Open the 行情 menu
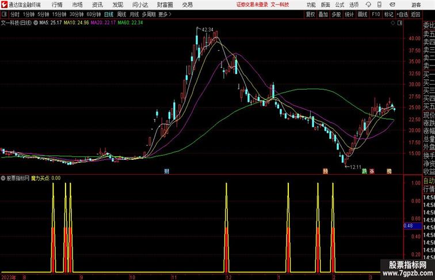The height and width of the screenshot is (280, 435). [x=57, y=5]
